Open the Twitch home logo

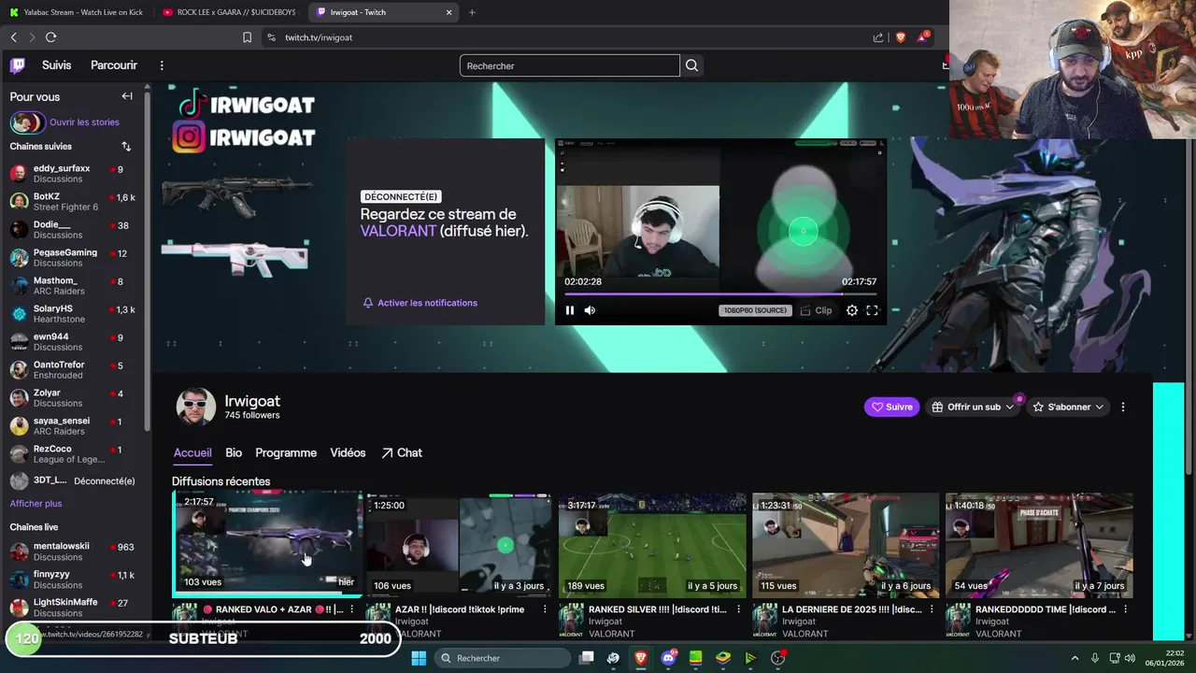coord(18,65)
